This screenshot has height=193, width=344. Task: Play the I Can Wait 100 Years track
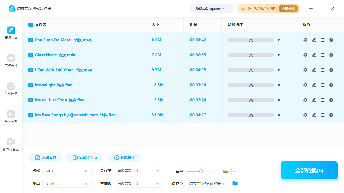click(279, 70)
